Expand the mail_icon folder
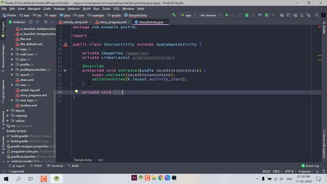327x184 pixels. click(x=12, y=54)
